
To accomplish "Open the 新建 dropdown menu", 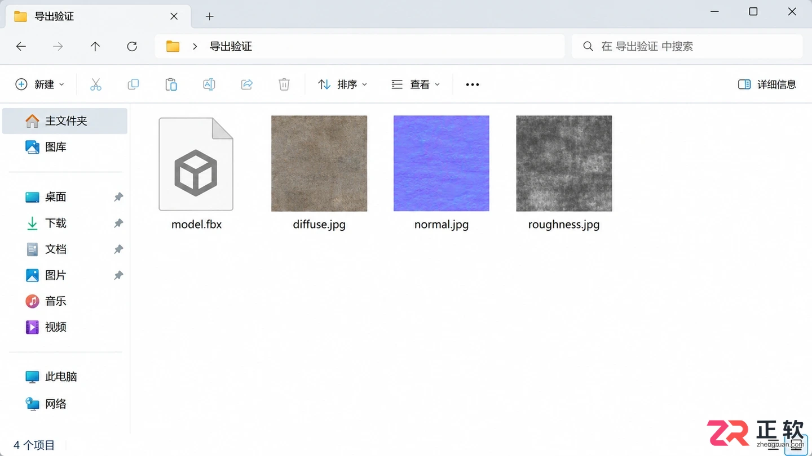I will tap(39, 84).
